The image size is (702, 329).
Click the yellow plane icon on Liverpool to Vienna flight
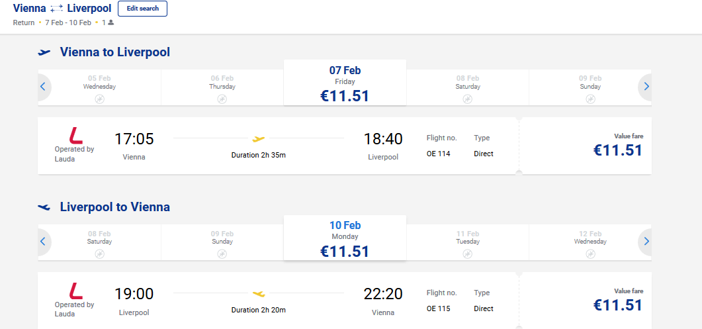[259, 294]
